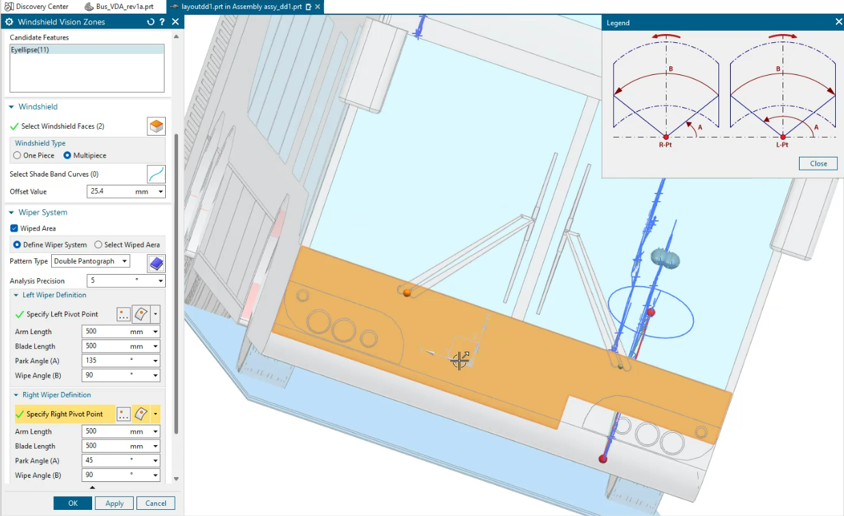The height and width of the screenshot is (516, 844).
Task: Select the One Piece windshield type
Action: click(x=16, y=155)
